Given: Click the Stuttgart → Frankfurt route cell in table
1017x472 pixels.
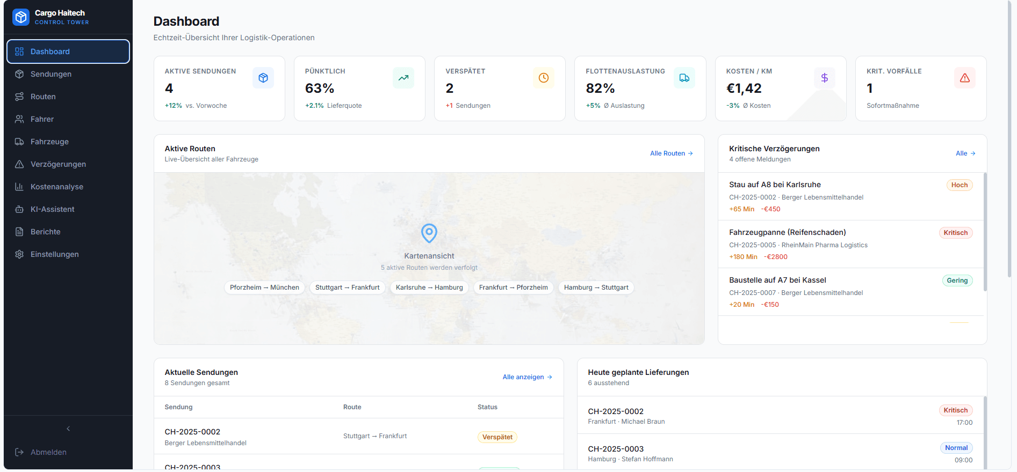Looking at the screenshot, I should 375,436.
